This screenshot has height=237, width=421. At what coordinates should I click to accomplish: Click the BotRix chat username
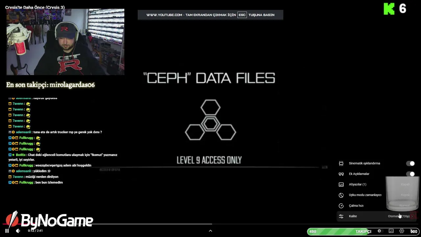21,155
